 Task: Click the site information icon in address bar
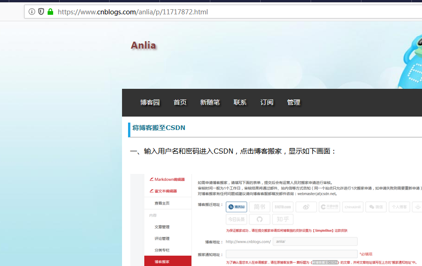click(32, 12)
